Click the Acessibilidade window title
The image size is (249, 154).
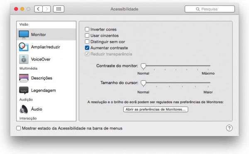coord(124,9)
